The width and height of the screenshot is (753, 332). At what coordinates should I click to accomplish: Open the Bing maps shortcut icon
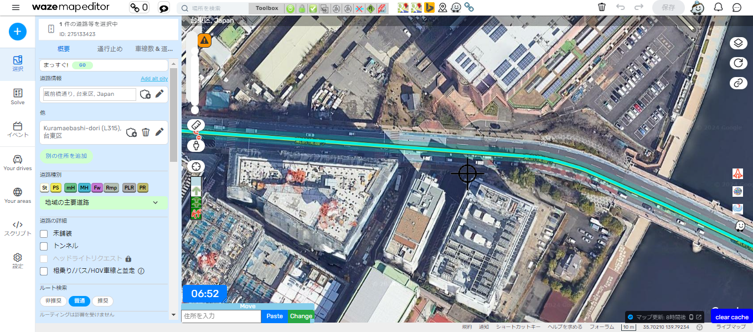tap(429, 8)
